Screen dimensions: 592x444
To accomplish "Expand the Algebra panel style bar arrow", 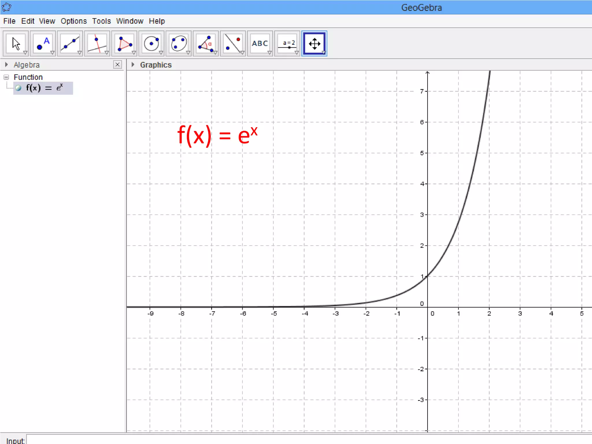I will (x=6, y=64).
